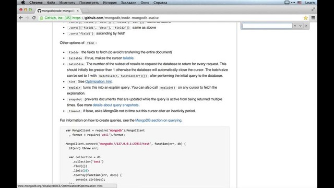Click the 'explain()' inline code

click(168, 88)
